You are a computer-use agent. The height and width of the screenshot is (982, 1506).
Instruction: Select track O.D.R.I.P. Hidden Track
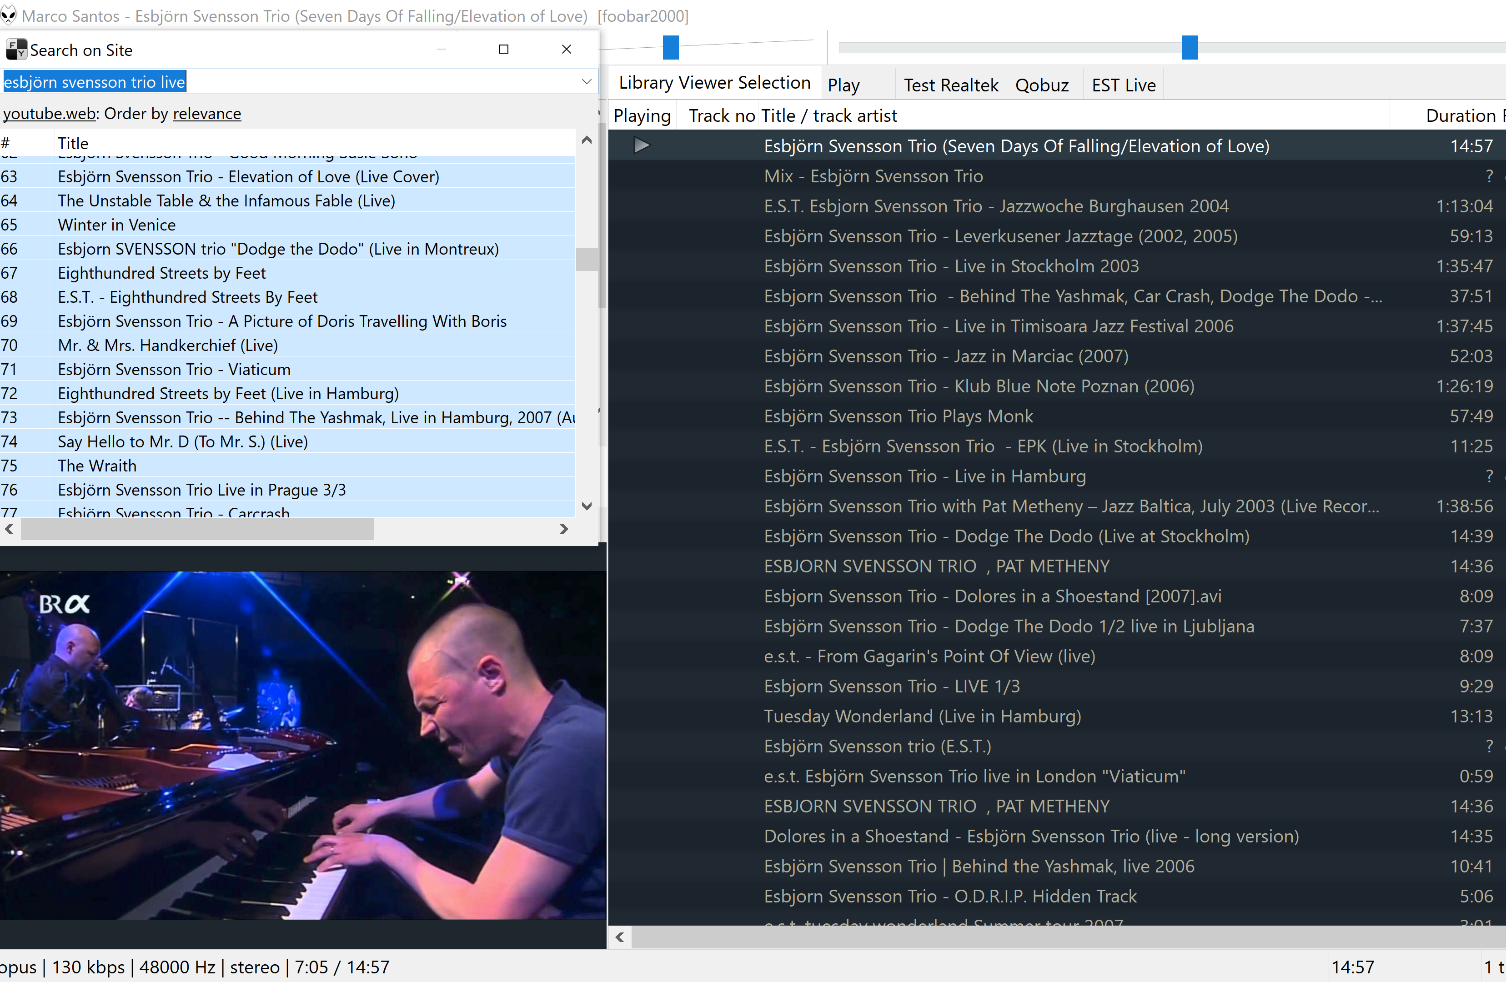pos(1057,896)
